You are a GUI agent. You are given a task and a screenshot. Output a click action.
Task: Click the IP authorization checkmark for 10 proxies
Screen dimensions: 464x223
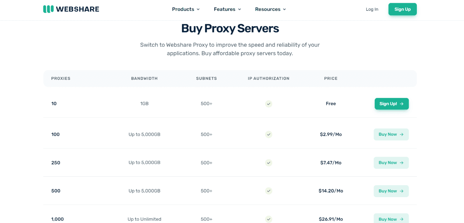(269, 104)
